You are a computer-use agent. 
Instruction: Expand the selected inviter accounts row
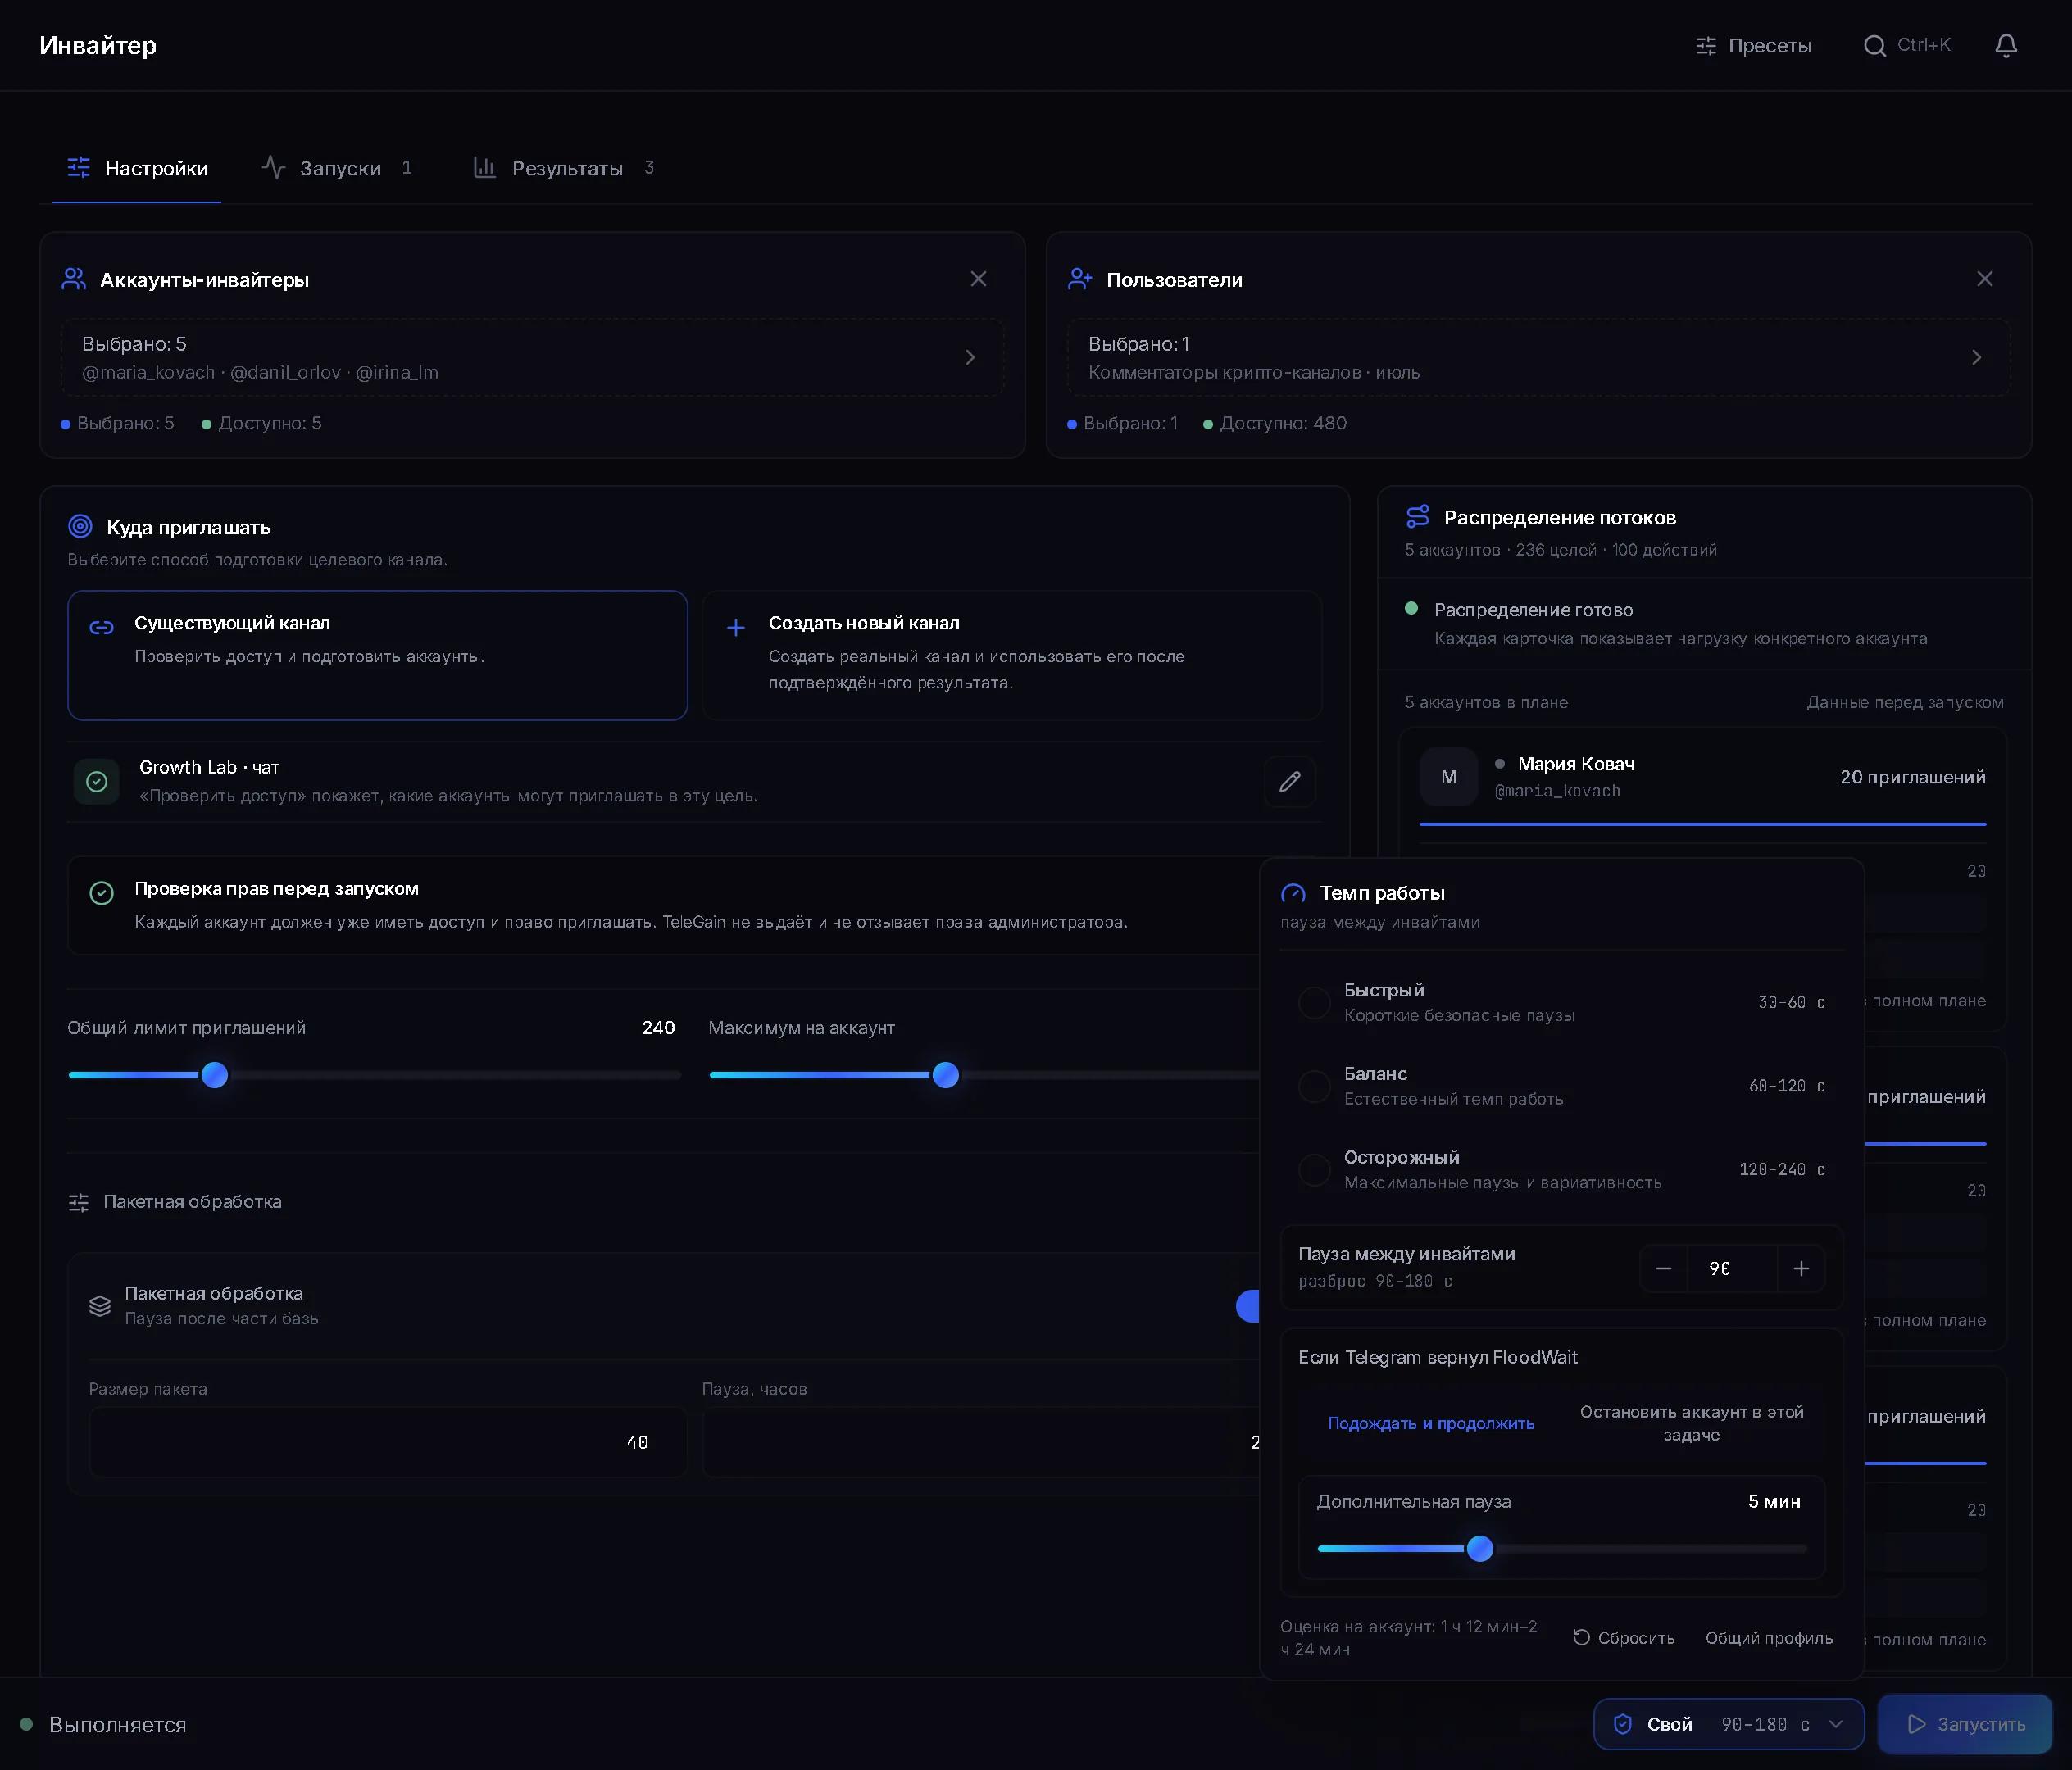(x=532, y=358)
